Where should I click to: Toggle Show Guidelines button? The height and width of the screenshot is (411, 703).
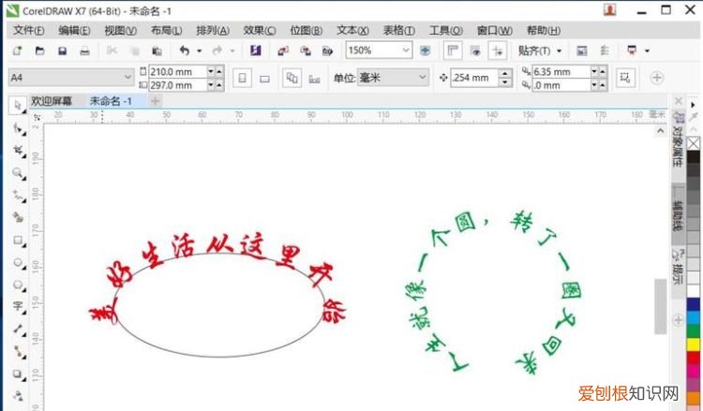pos(497,51)
